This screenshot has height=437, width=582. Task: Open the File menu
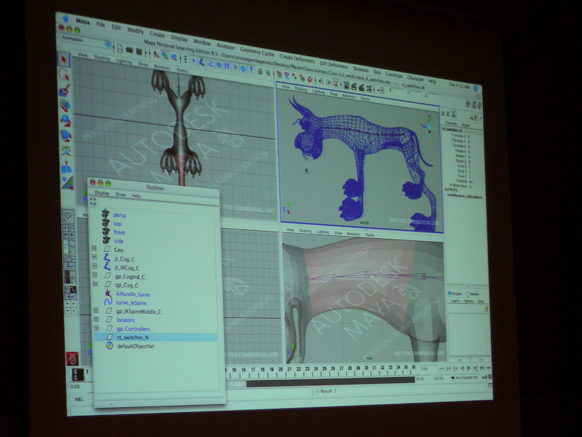[100, 25]
